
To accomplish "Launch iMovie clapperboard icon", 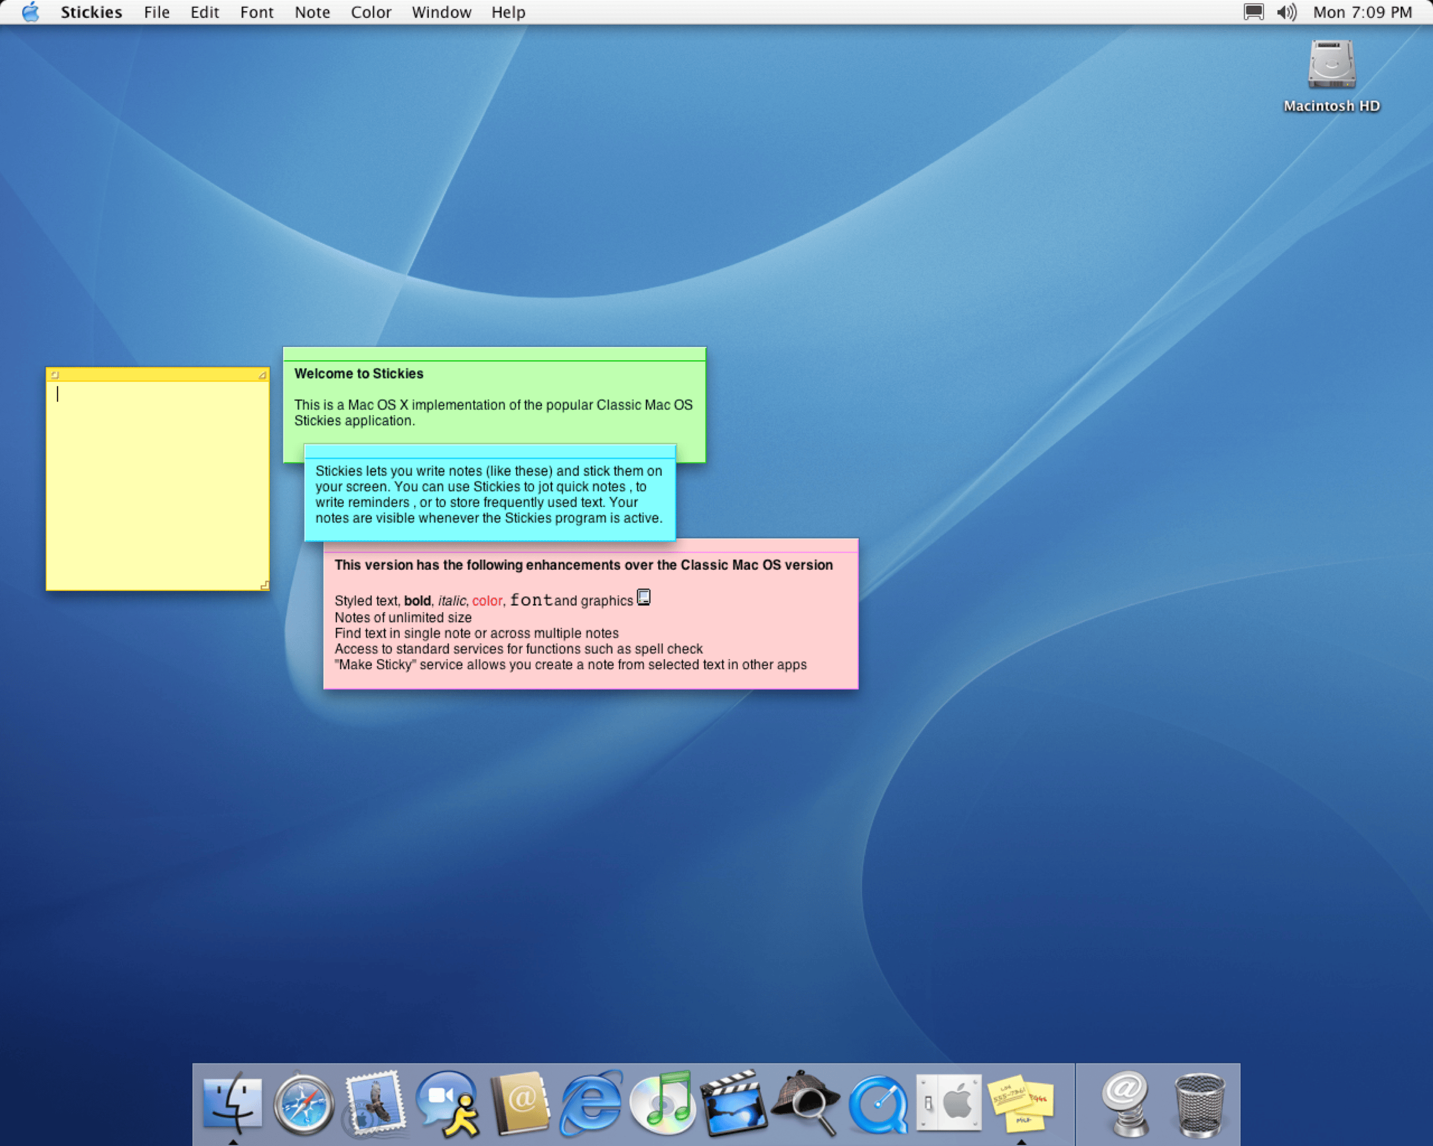I will 734,1104.
